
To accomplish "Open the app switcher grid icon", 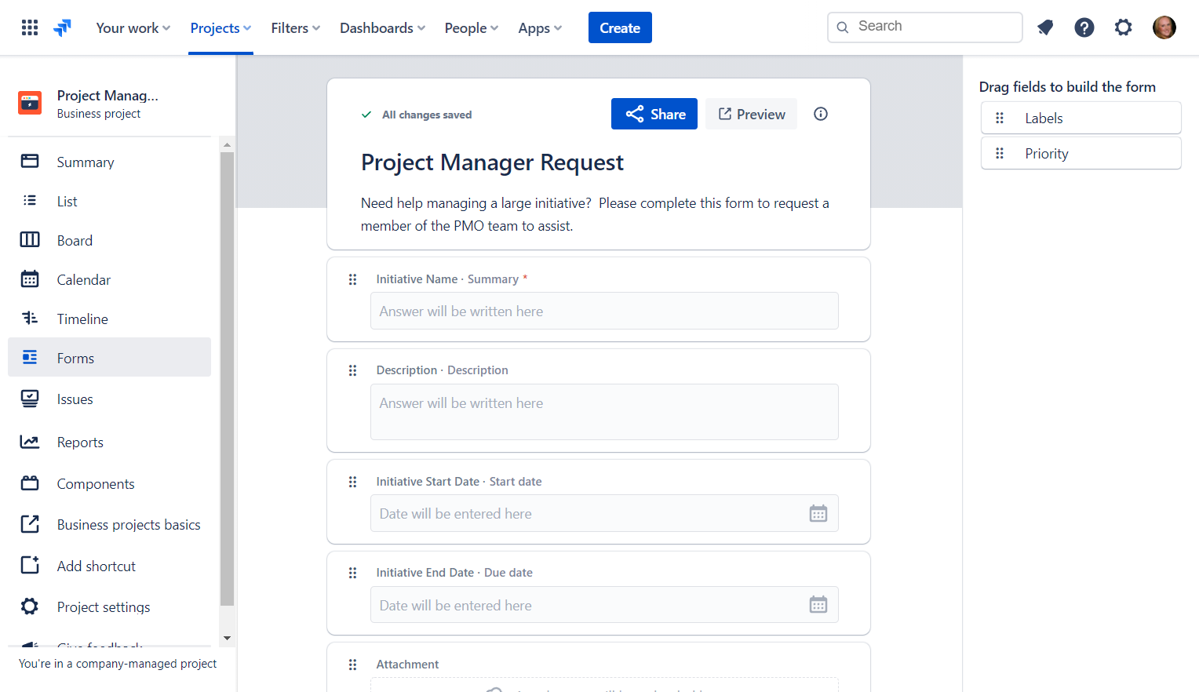I will (x=30, y=28).
